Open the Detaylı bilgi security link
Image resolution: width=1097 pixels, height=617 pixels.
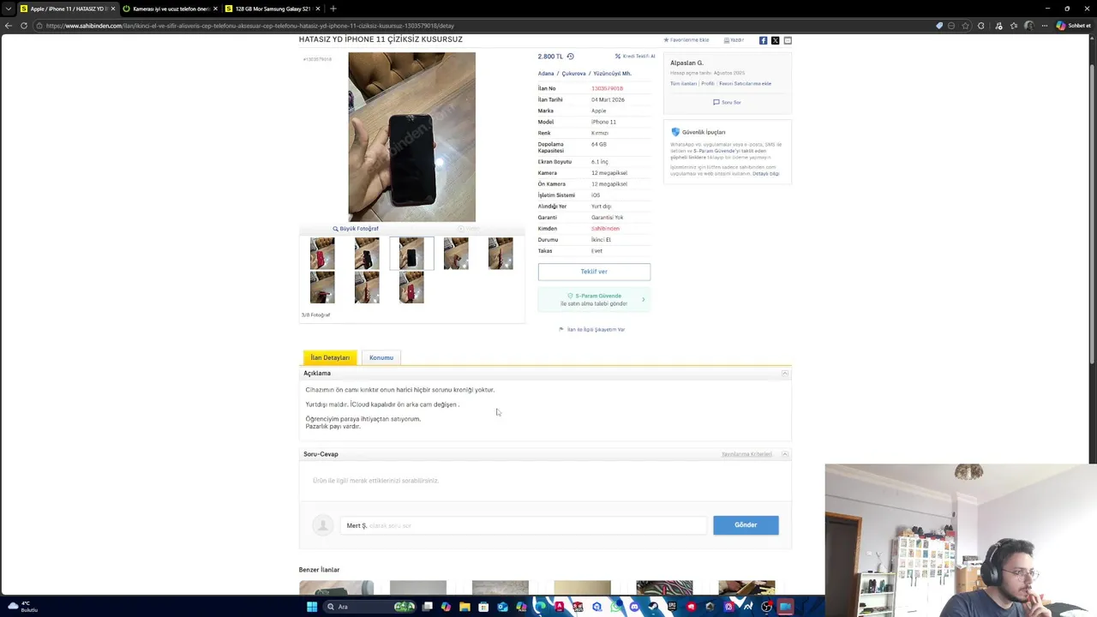tap(766, 174)
